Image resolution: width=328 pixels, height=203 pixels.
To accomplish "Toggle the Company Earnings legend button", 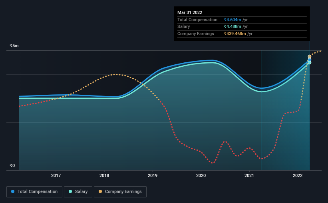I will click(x=120, y=192).
